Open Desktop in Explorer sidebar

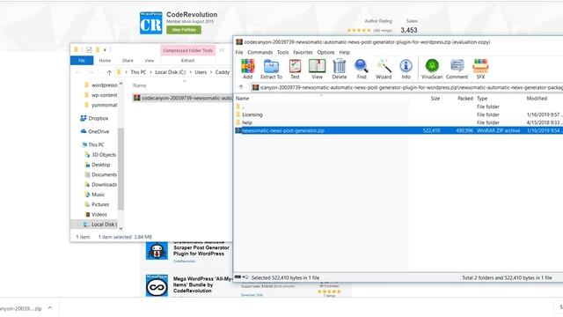pyautogui.click(x=98, y=165)
